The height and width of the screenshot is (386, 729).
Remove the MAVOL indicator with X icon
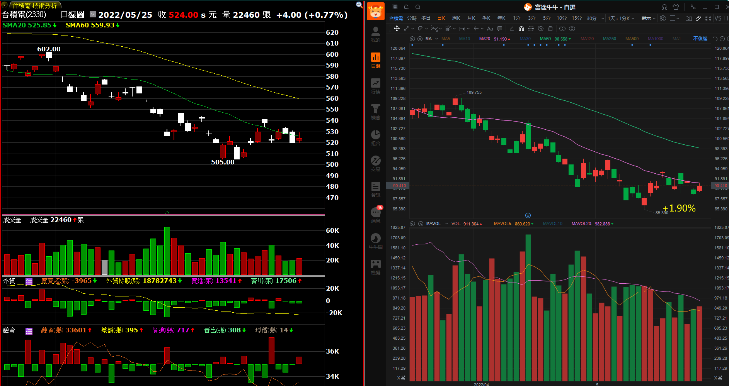pos(421,223)
